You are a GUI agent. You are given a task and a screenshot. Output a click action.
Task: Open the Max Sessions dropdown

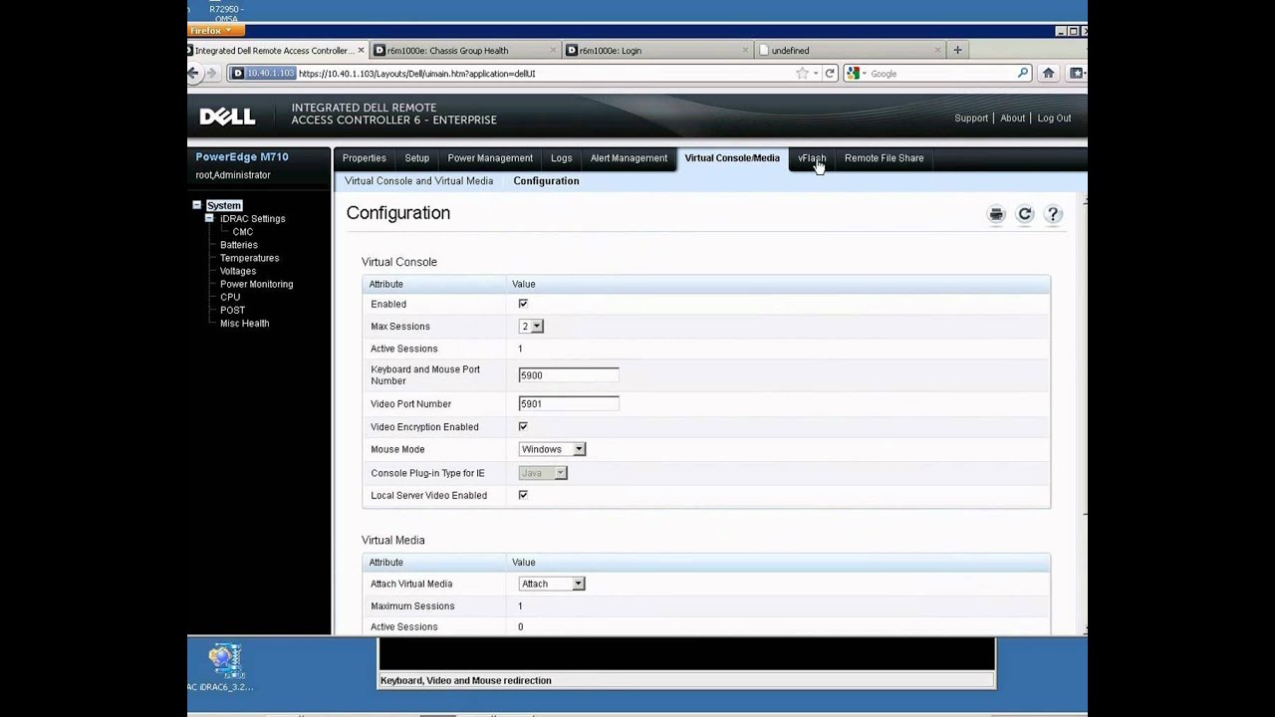click(x=531, y=327)
